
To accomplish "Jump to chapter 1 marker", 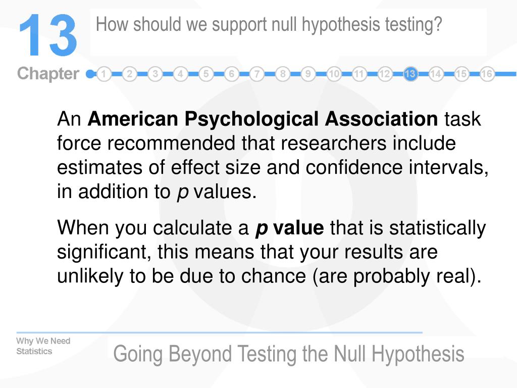I will pyautogui.click(x=104, y=74).
